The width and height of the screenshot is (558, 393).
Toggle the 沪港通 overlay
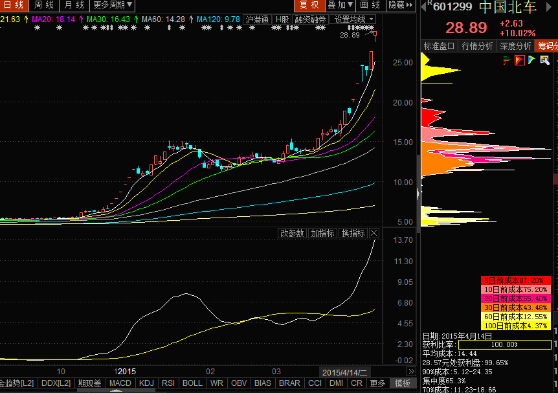pyautogui.click(x=257, y=19)
